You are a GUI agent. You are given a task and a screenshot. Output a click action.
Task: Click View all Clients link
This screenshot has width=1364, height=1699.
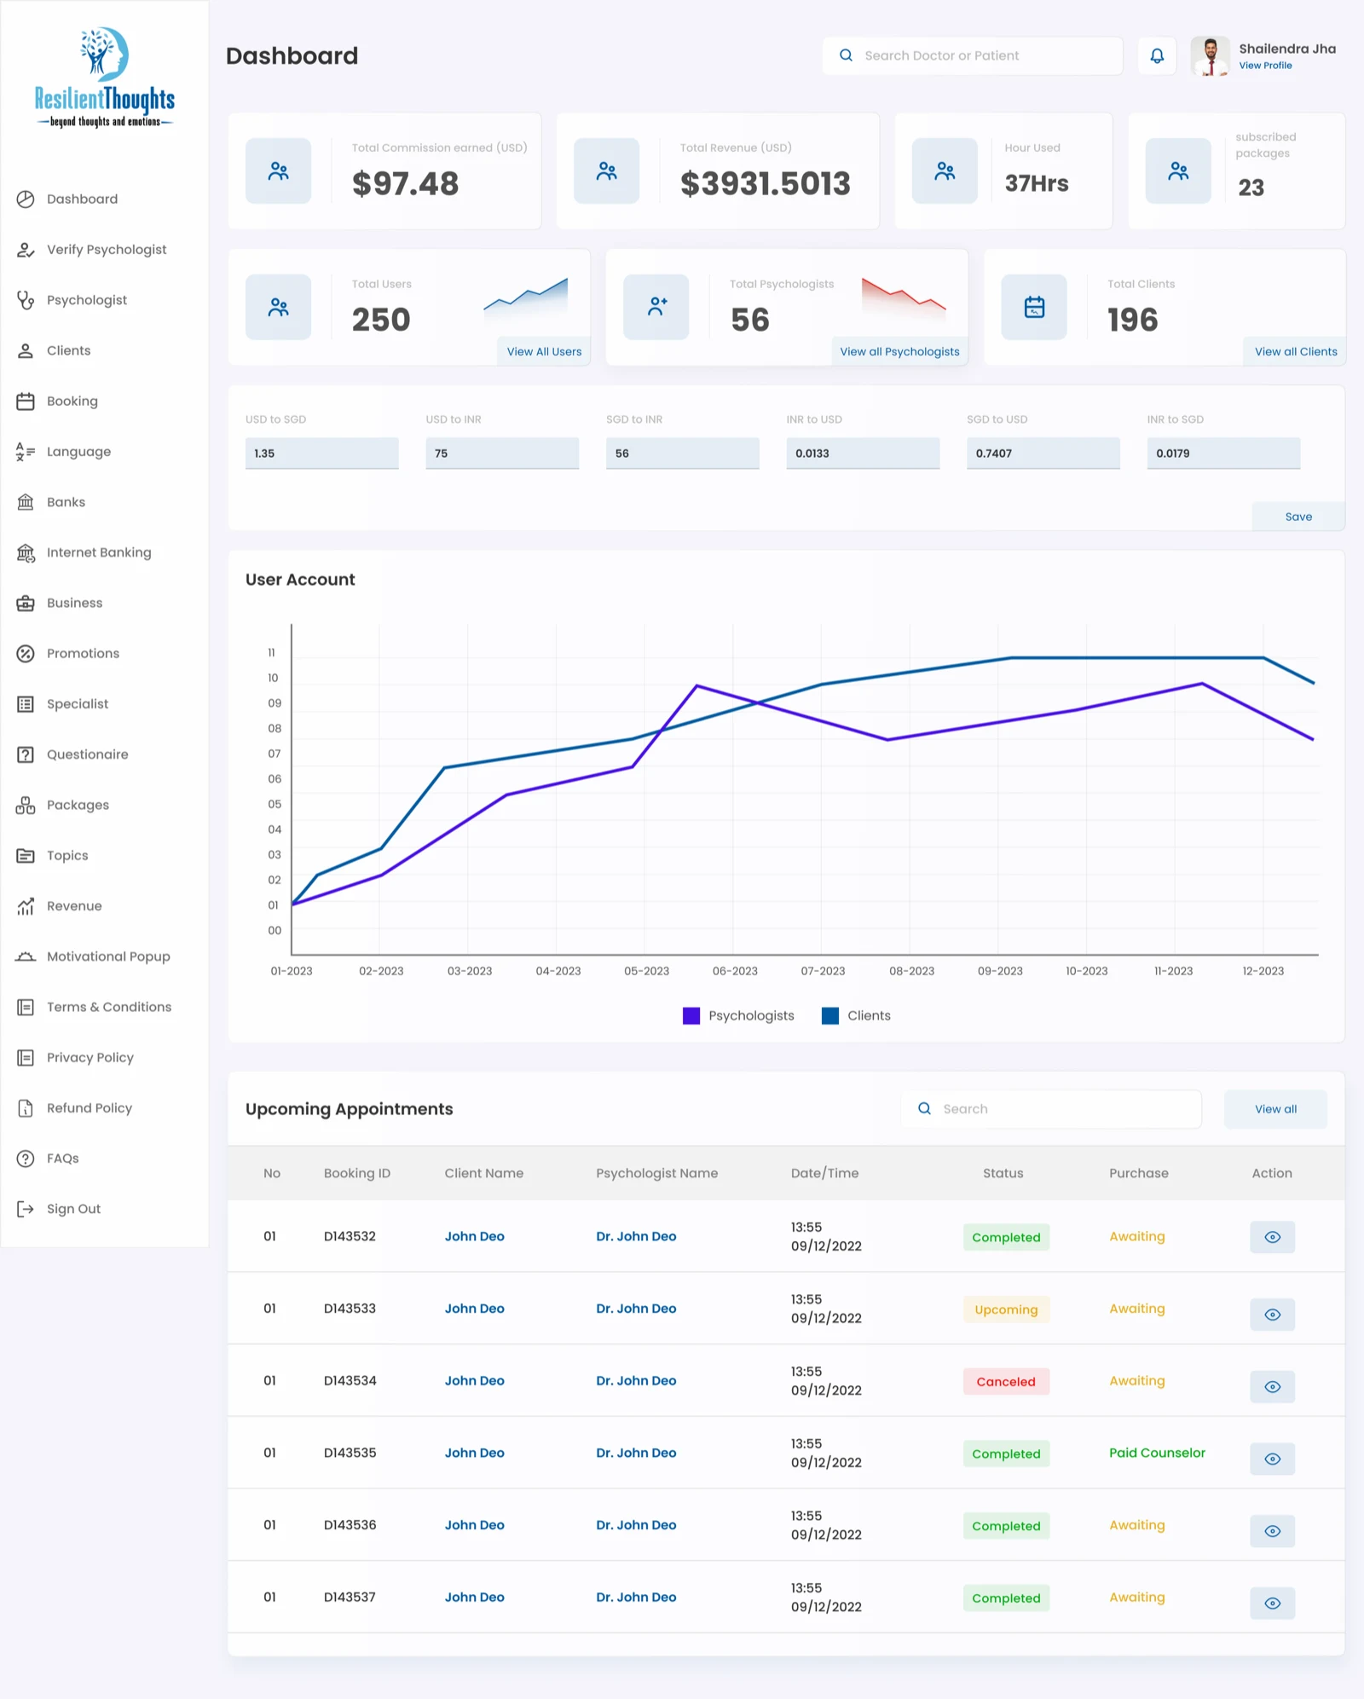click(x=1295, y=351)
